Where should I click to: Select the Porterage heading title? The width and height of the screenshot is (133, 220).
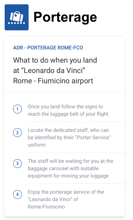65,17
